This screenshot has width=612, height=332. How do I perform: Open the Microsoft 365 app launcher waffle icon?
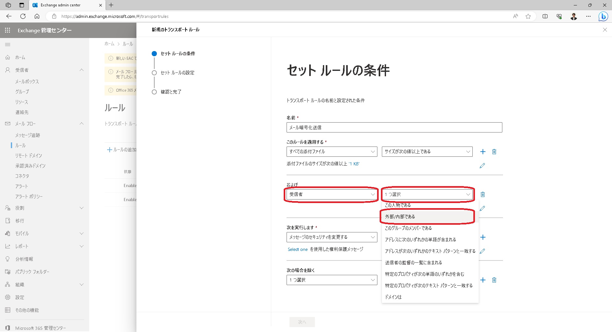[7, 30]
